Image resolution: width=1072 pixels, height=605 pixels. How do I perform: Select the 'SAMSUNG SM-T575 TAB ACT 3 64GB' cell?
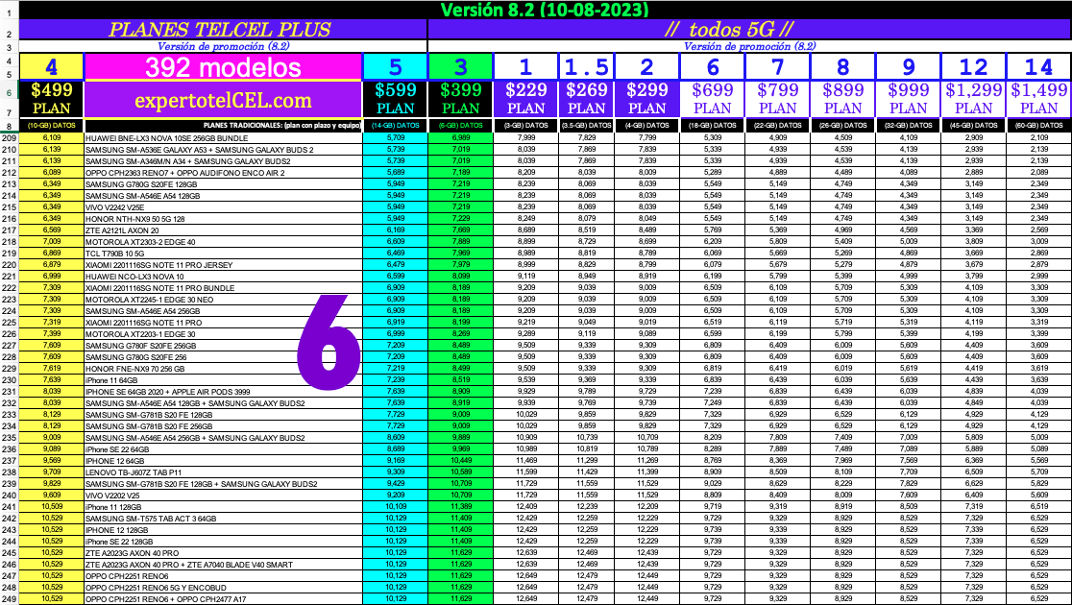click(x=223, y=519)
